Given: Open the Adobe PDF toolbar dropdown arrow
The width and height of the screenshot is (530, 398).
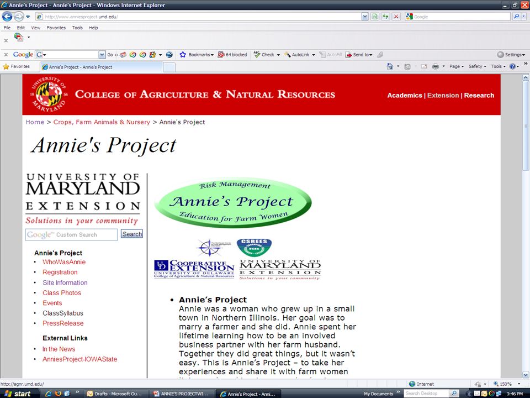Looking at the screenshot, I should [x=29, y=37].
